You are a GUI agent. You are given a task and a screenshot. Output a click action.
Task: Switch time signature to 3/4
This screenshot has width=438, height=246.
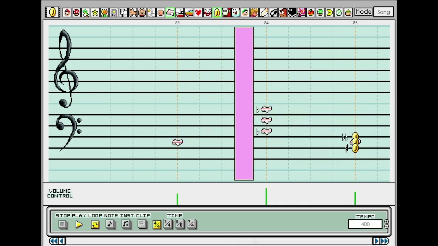[168, 224]
